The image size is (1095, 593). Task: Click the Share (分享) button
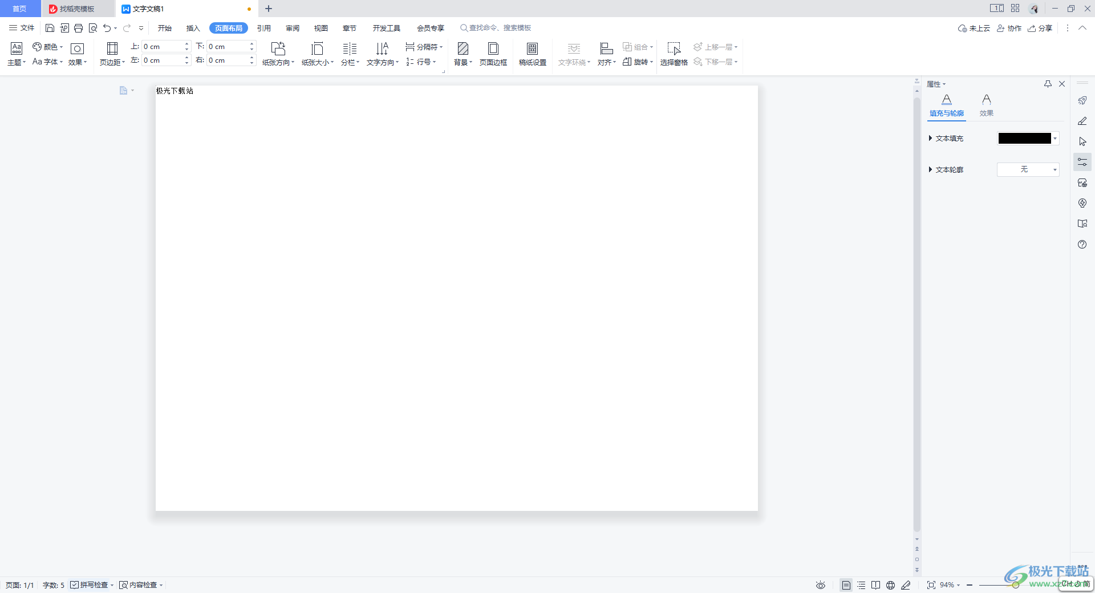[x=1040, y=28]
